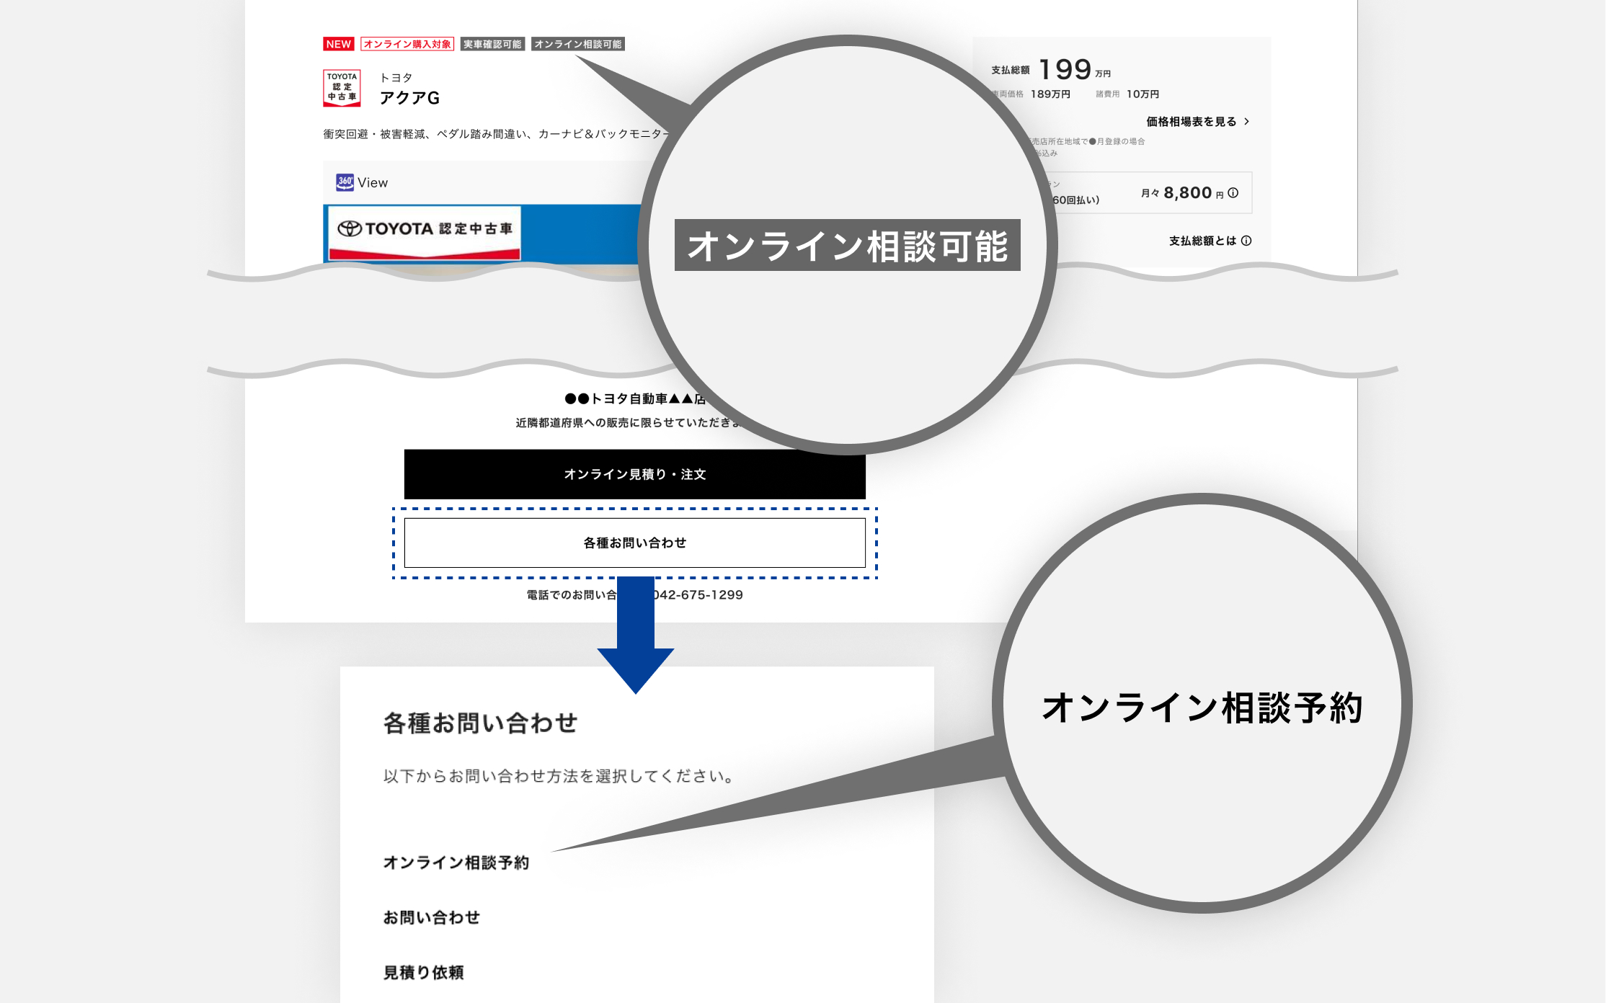Click the info icon beside 月々8,800円
1606x1003 pixels.
1233,192
